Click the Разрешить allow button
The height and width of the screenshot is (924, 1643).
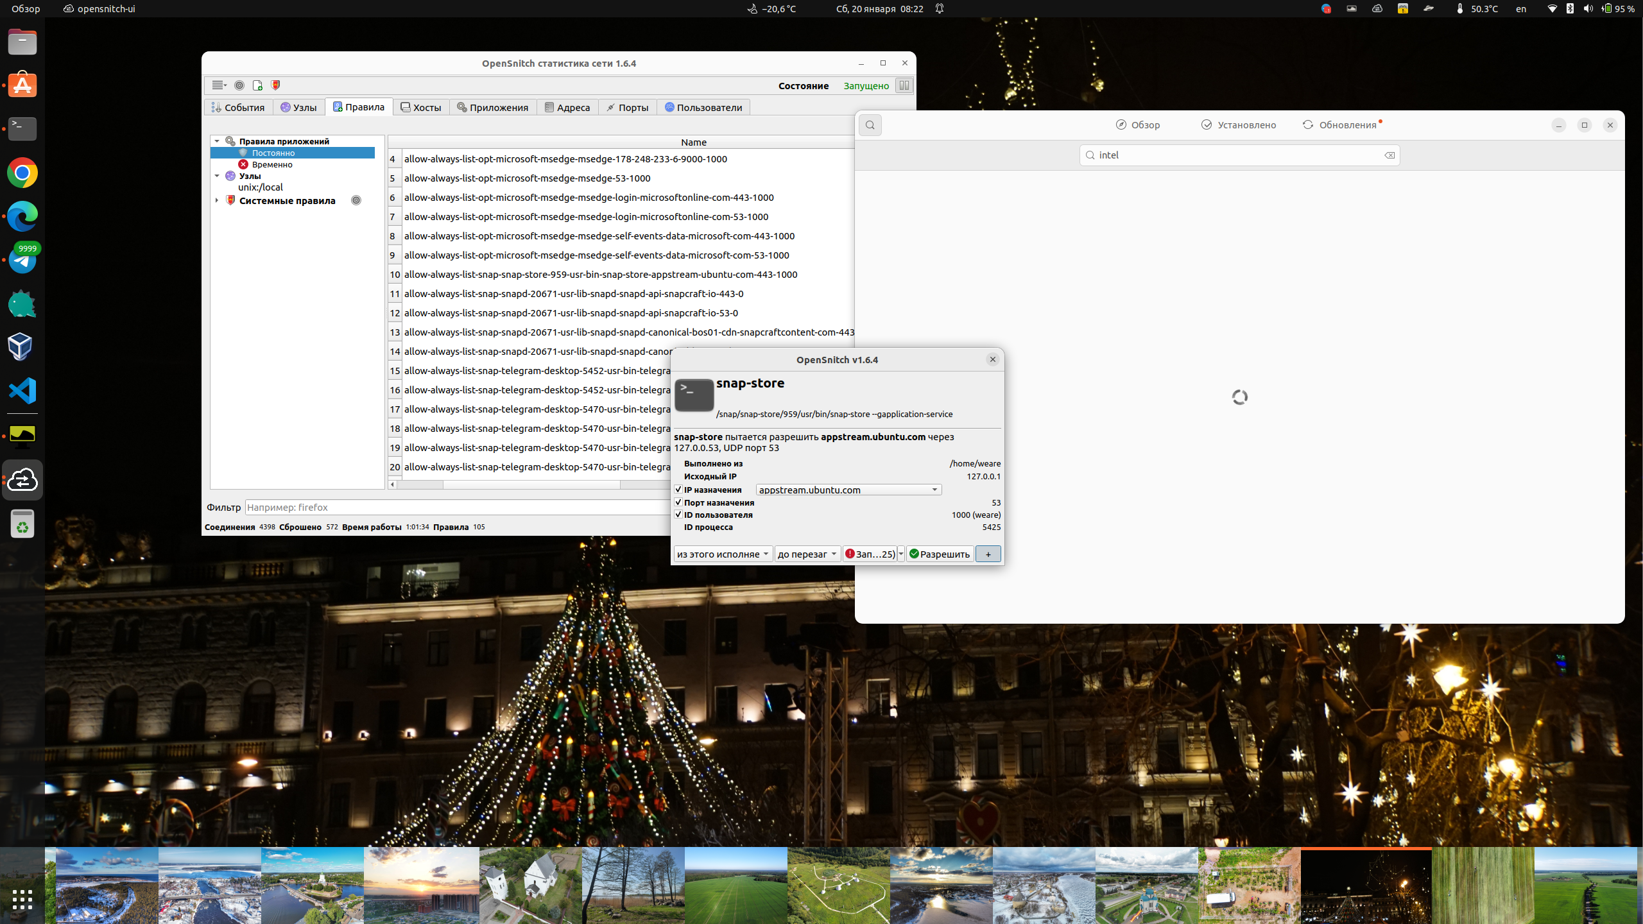pyautogui.click(x=940, y=554)
